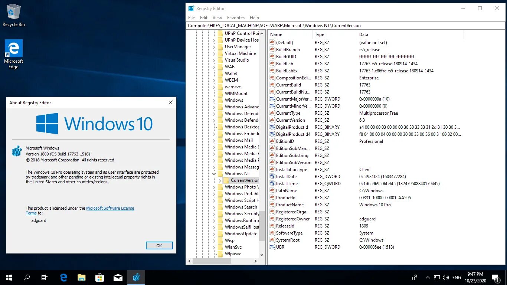This screenshot has width=507, height=285.
Task: Click the Data column header
Action: 410,35
